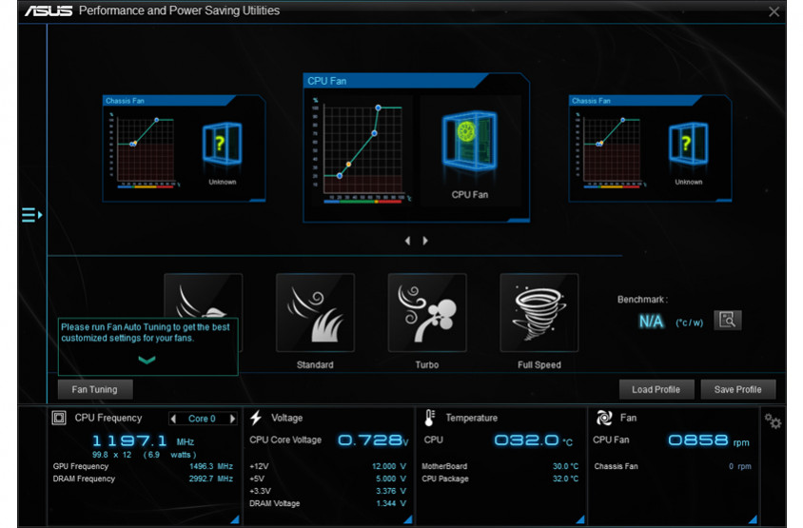The height and width of the screenshot is (528, 803).
Task: Switch to the previous CPU core
Action: tap(173, 419)
